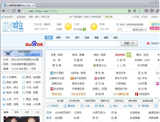This screenshot has height=122, width=160.
Task: Open the 115网盘 link
Action: tap(135, 17)
